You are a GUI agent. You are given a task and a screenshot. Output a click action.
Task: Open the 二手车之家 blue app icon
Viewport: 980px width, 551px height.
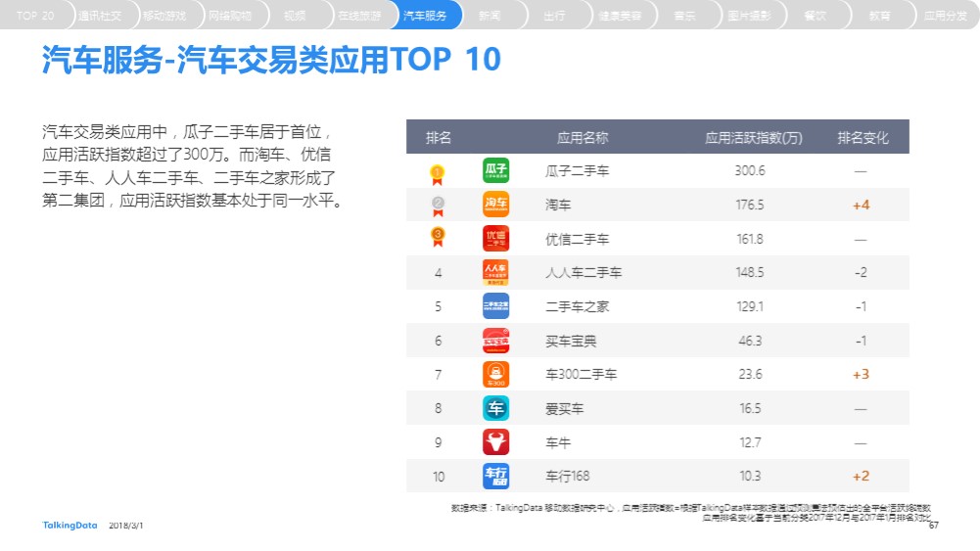pyautogui.click(x=495, y=306)
